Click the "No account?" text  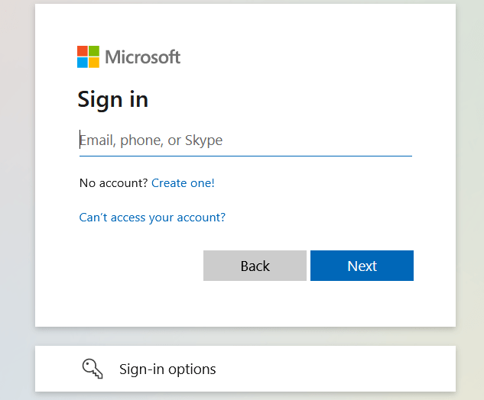pos(113,183)
